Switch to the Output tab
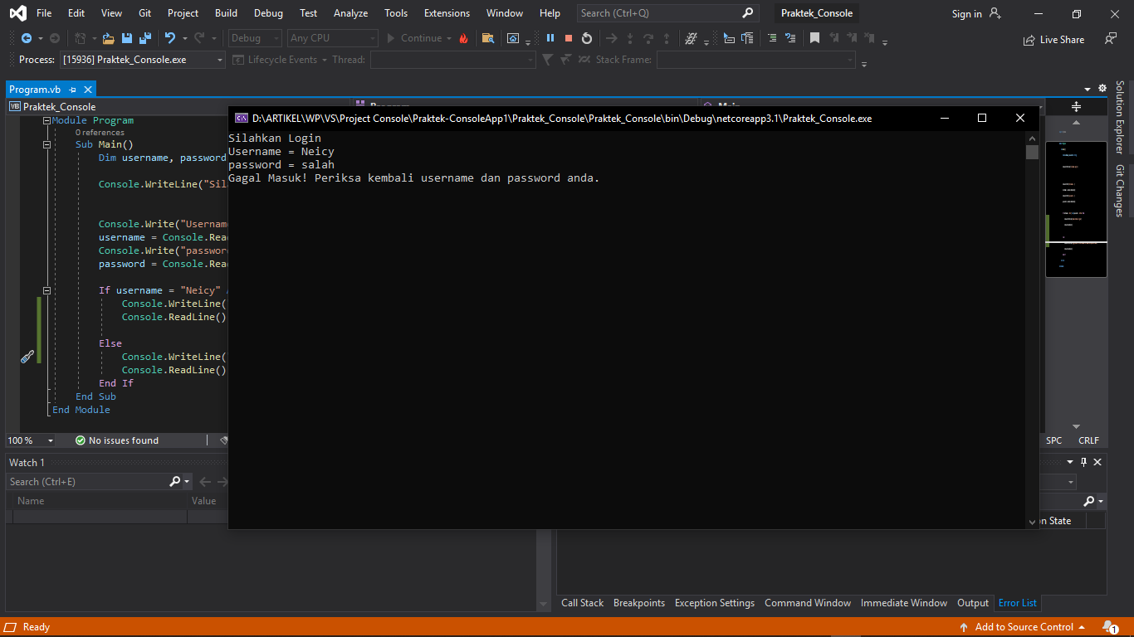 tap(973, 603)
